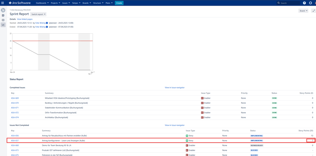Viewport: 316px width, 156px height.
Task: Open the Structure dropdown menu
Action: (x=98, y=3)
